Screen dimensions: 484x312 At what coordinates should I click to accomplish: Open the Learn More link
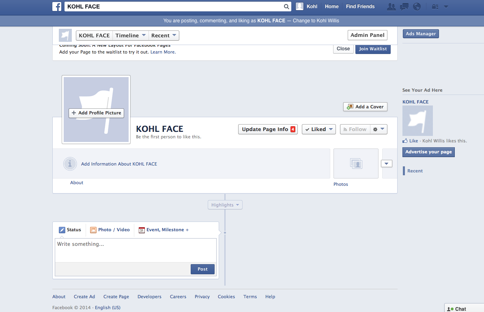162,52
